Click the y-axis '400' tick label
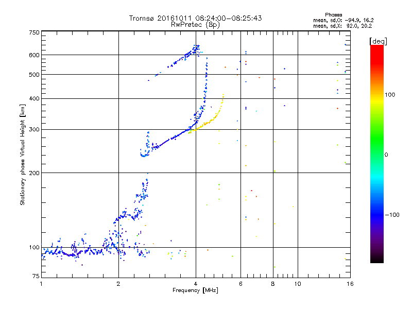412x309 pixels. tap(34, 98)
